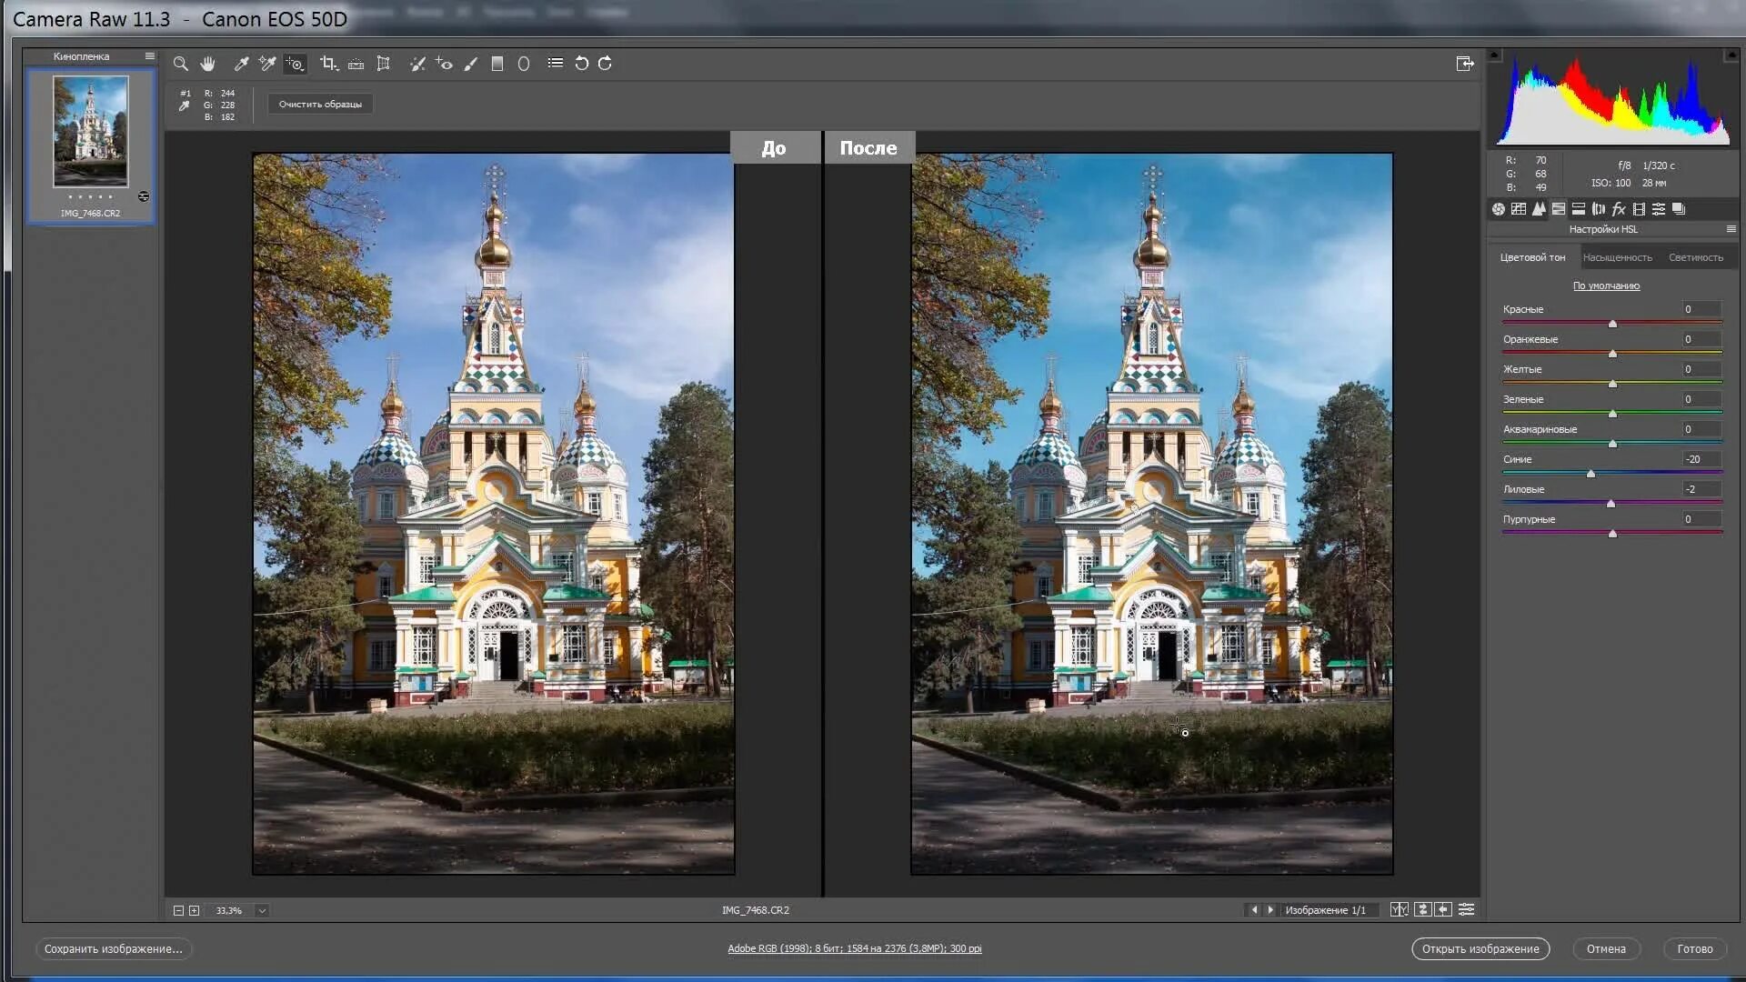The image size is (1746, 982).
Task: Click the По умолчанию link
Action: click(1606, 286)
